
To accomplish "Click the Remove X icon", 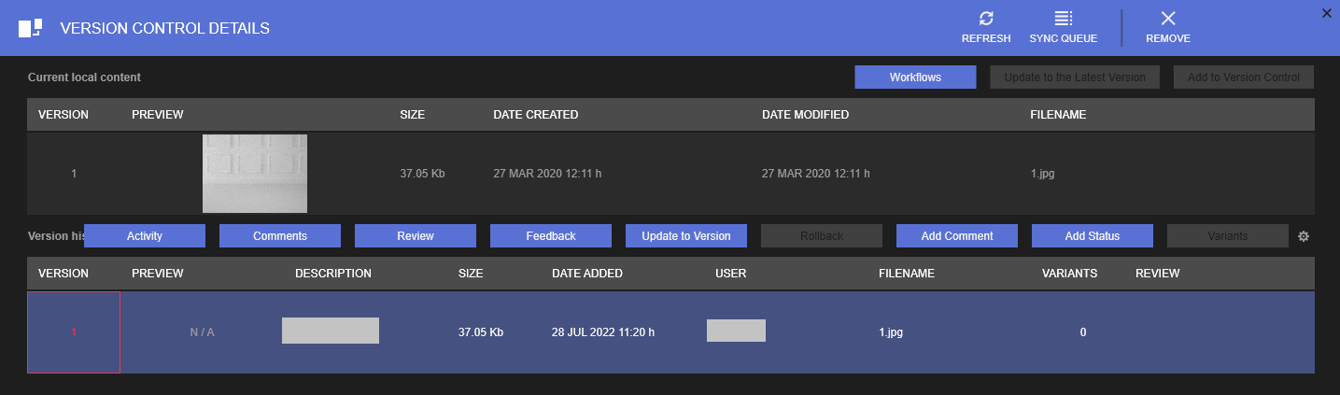I will [x=1167, y=19].
